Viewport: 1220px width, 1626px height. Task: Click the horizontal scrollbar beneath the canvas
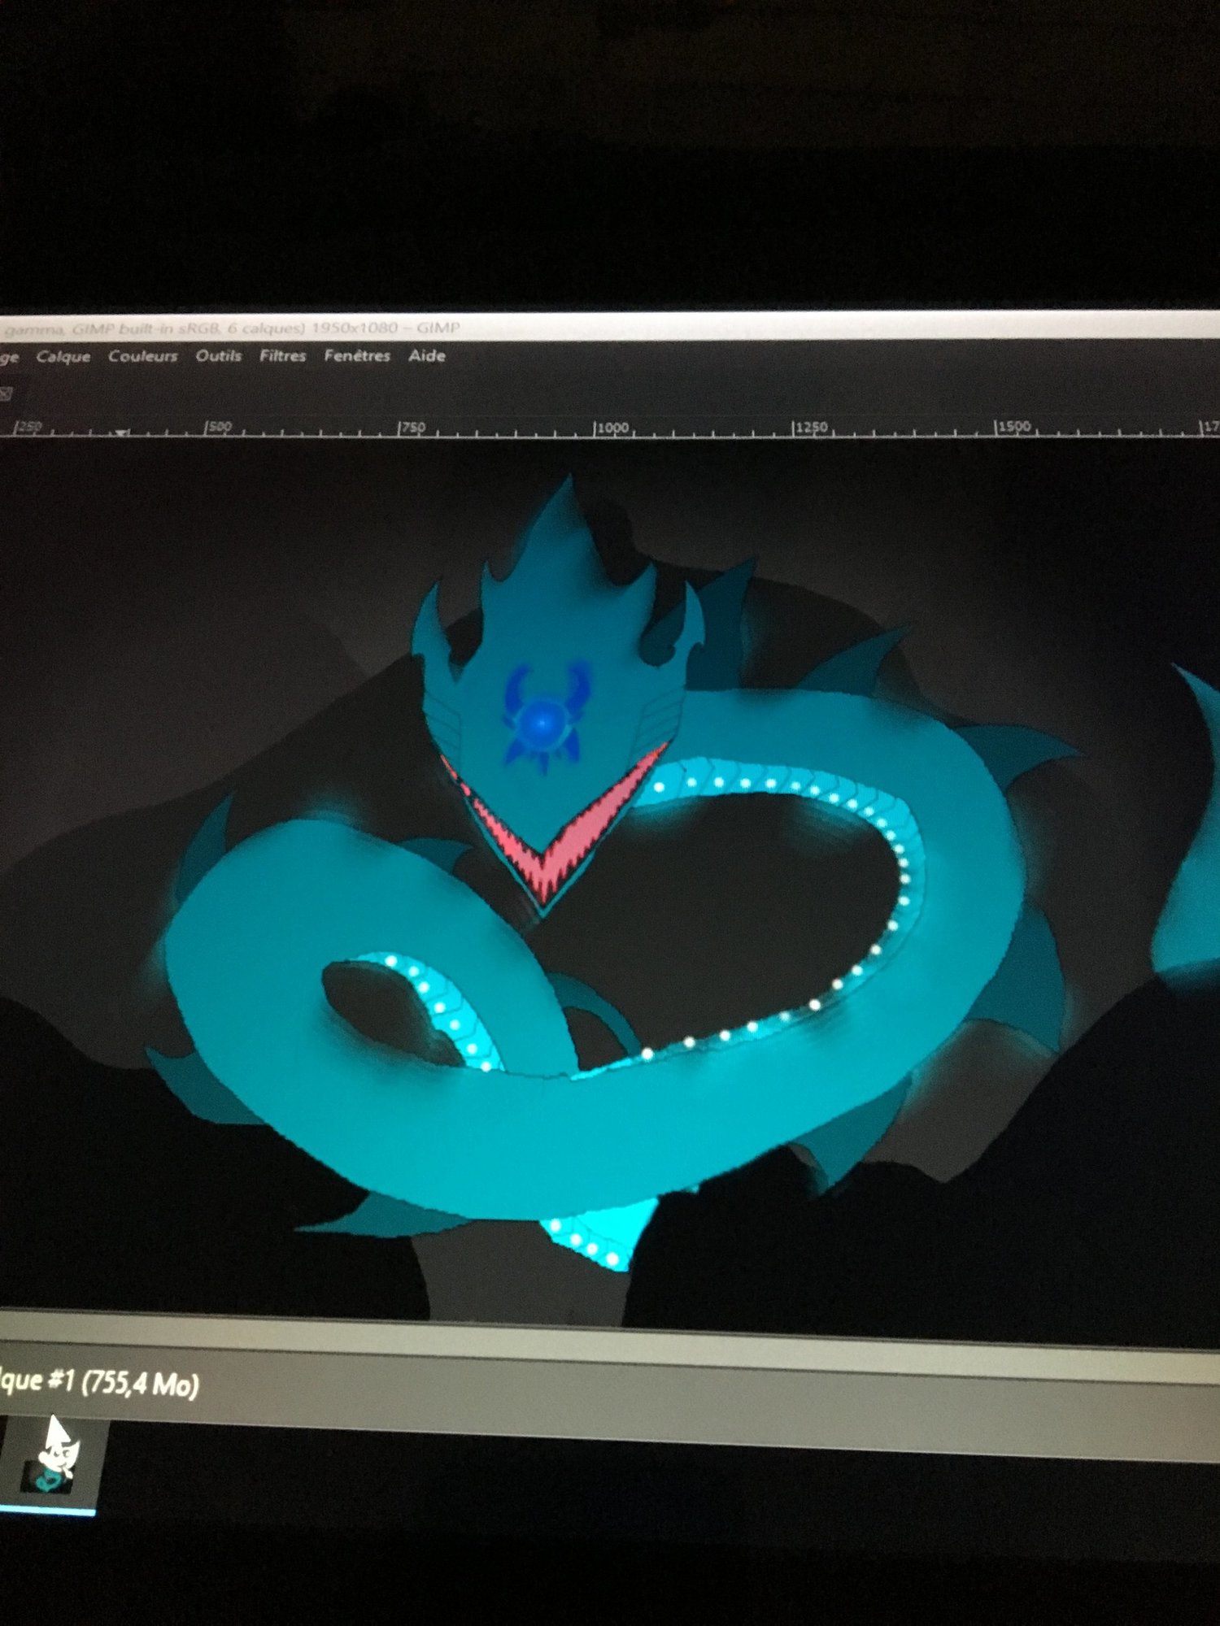pyautogui.click(x=569, y=1333)
